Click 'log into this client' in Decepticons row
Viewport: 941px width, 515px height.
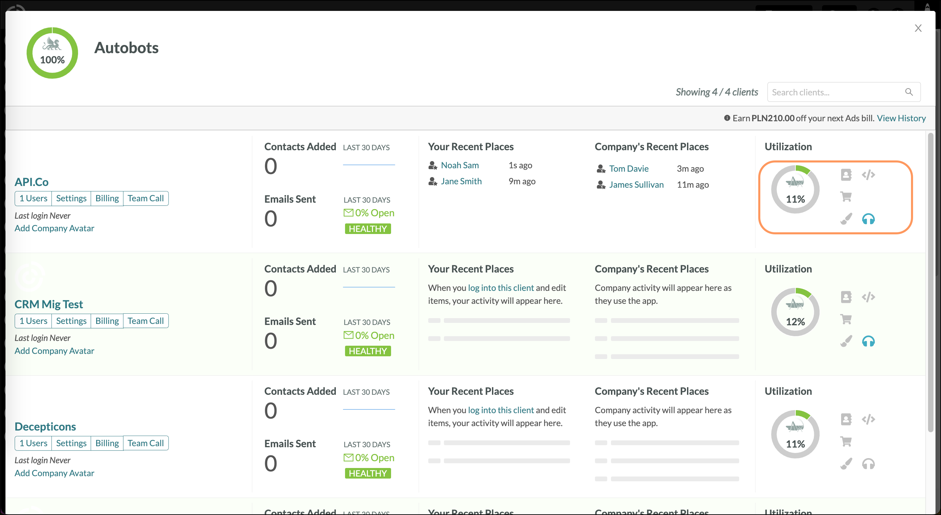click(x=501, y=410)
